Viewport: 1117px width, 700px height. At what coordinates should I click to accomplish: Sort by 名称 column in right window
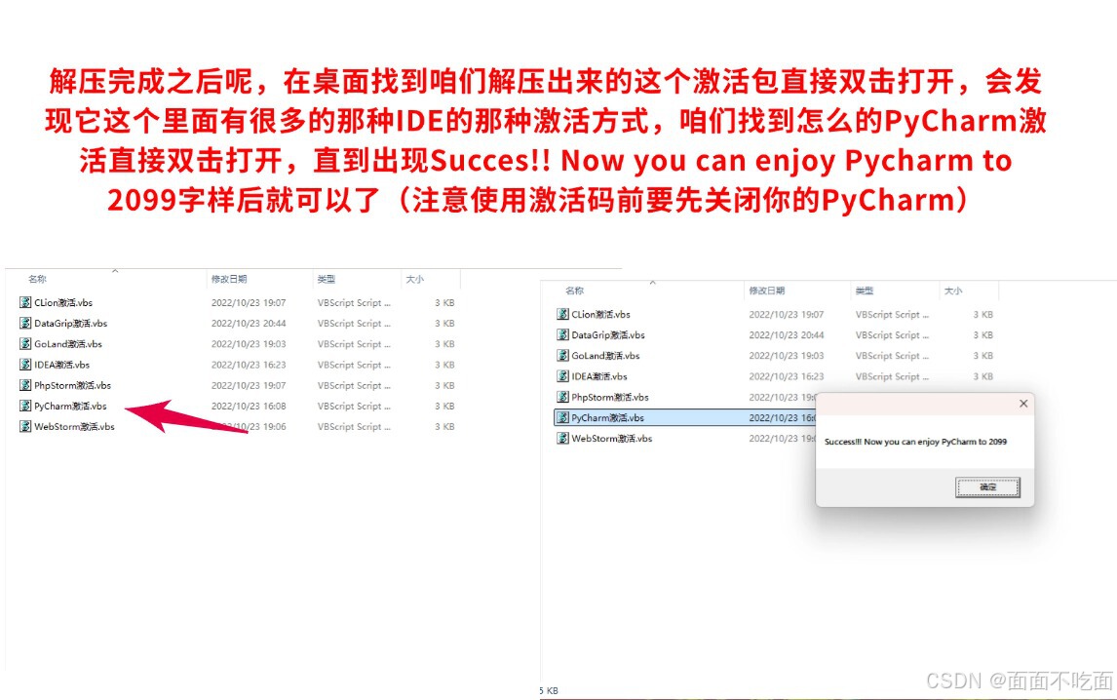click(574, 291)
